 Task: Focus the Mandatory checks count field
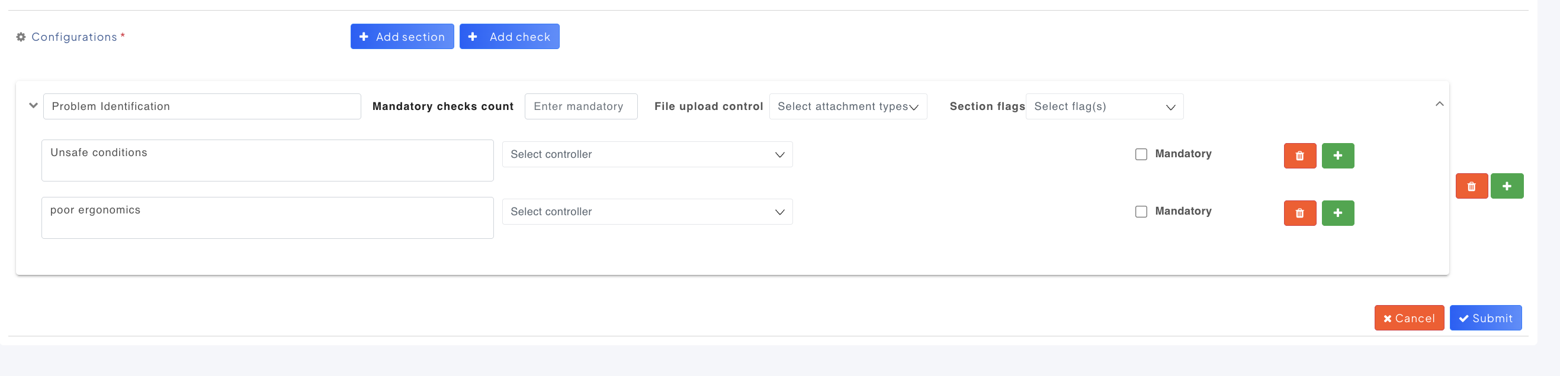point(580,106)
